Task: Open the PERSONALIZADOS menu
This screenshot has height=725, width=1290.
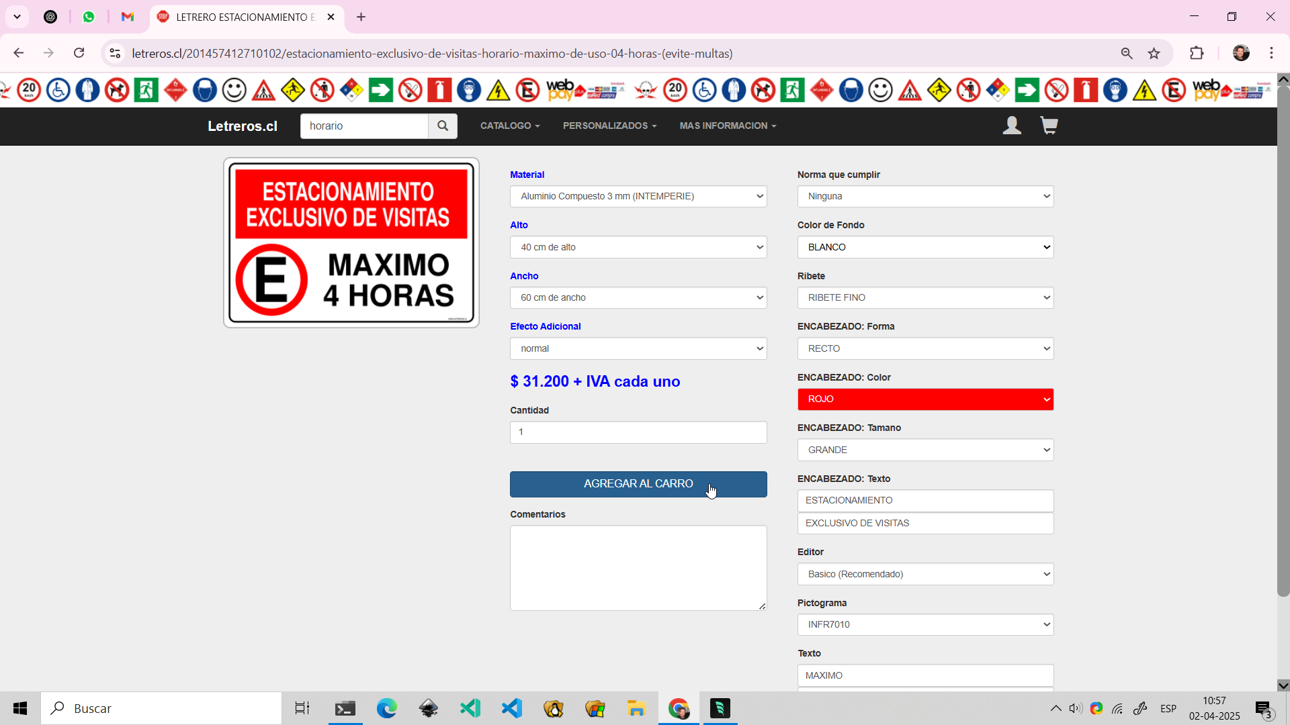Action: (x=610, y=126)
